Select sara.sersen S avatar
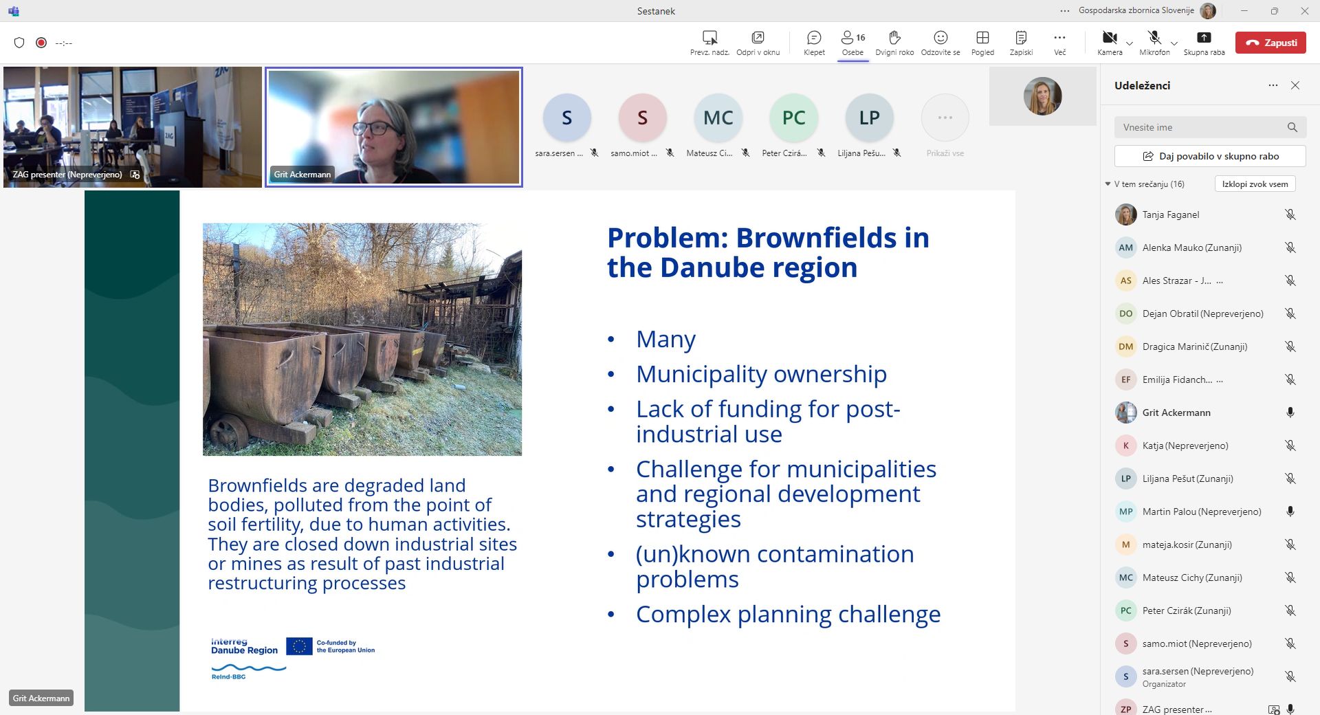Image resolution: width=1320 pixels, height=715 pixels. point(566,118)
